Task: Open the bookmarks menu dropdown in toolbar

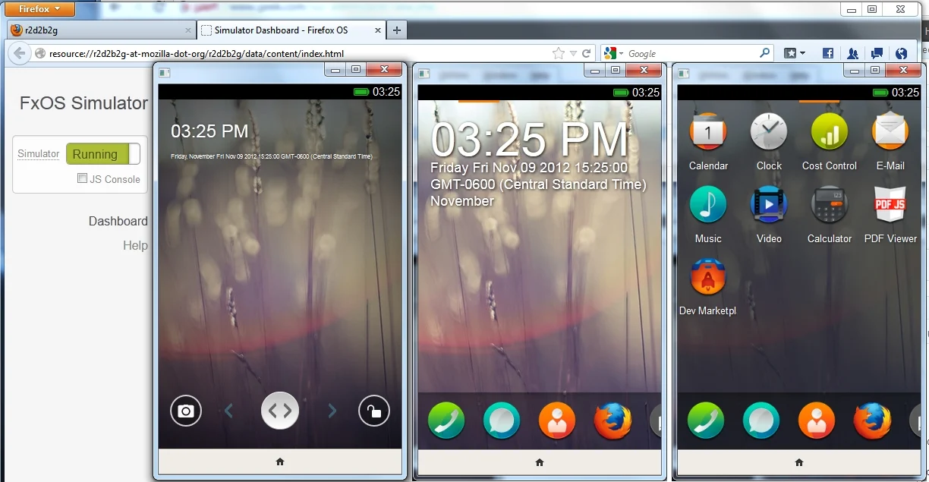Action: click(795, 53)
